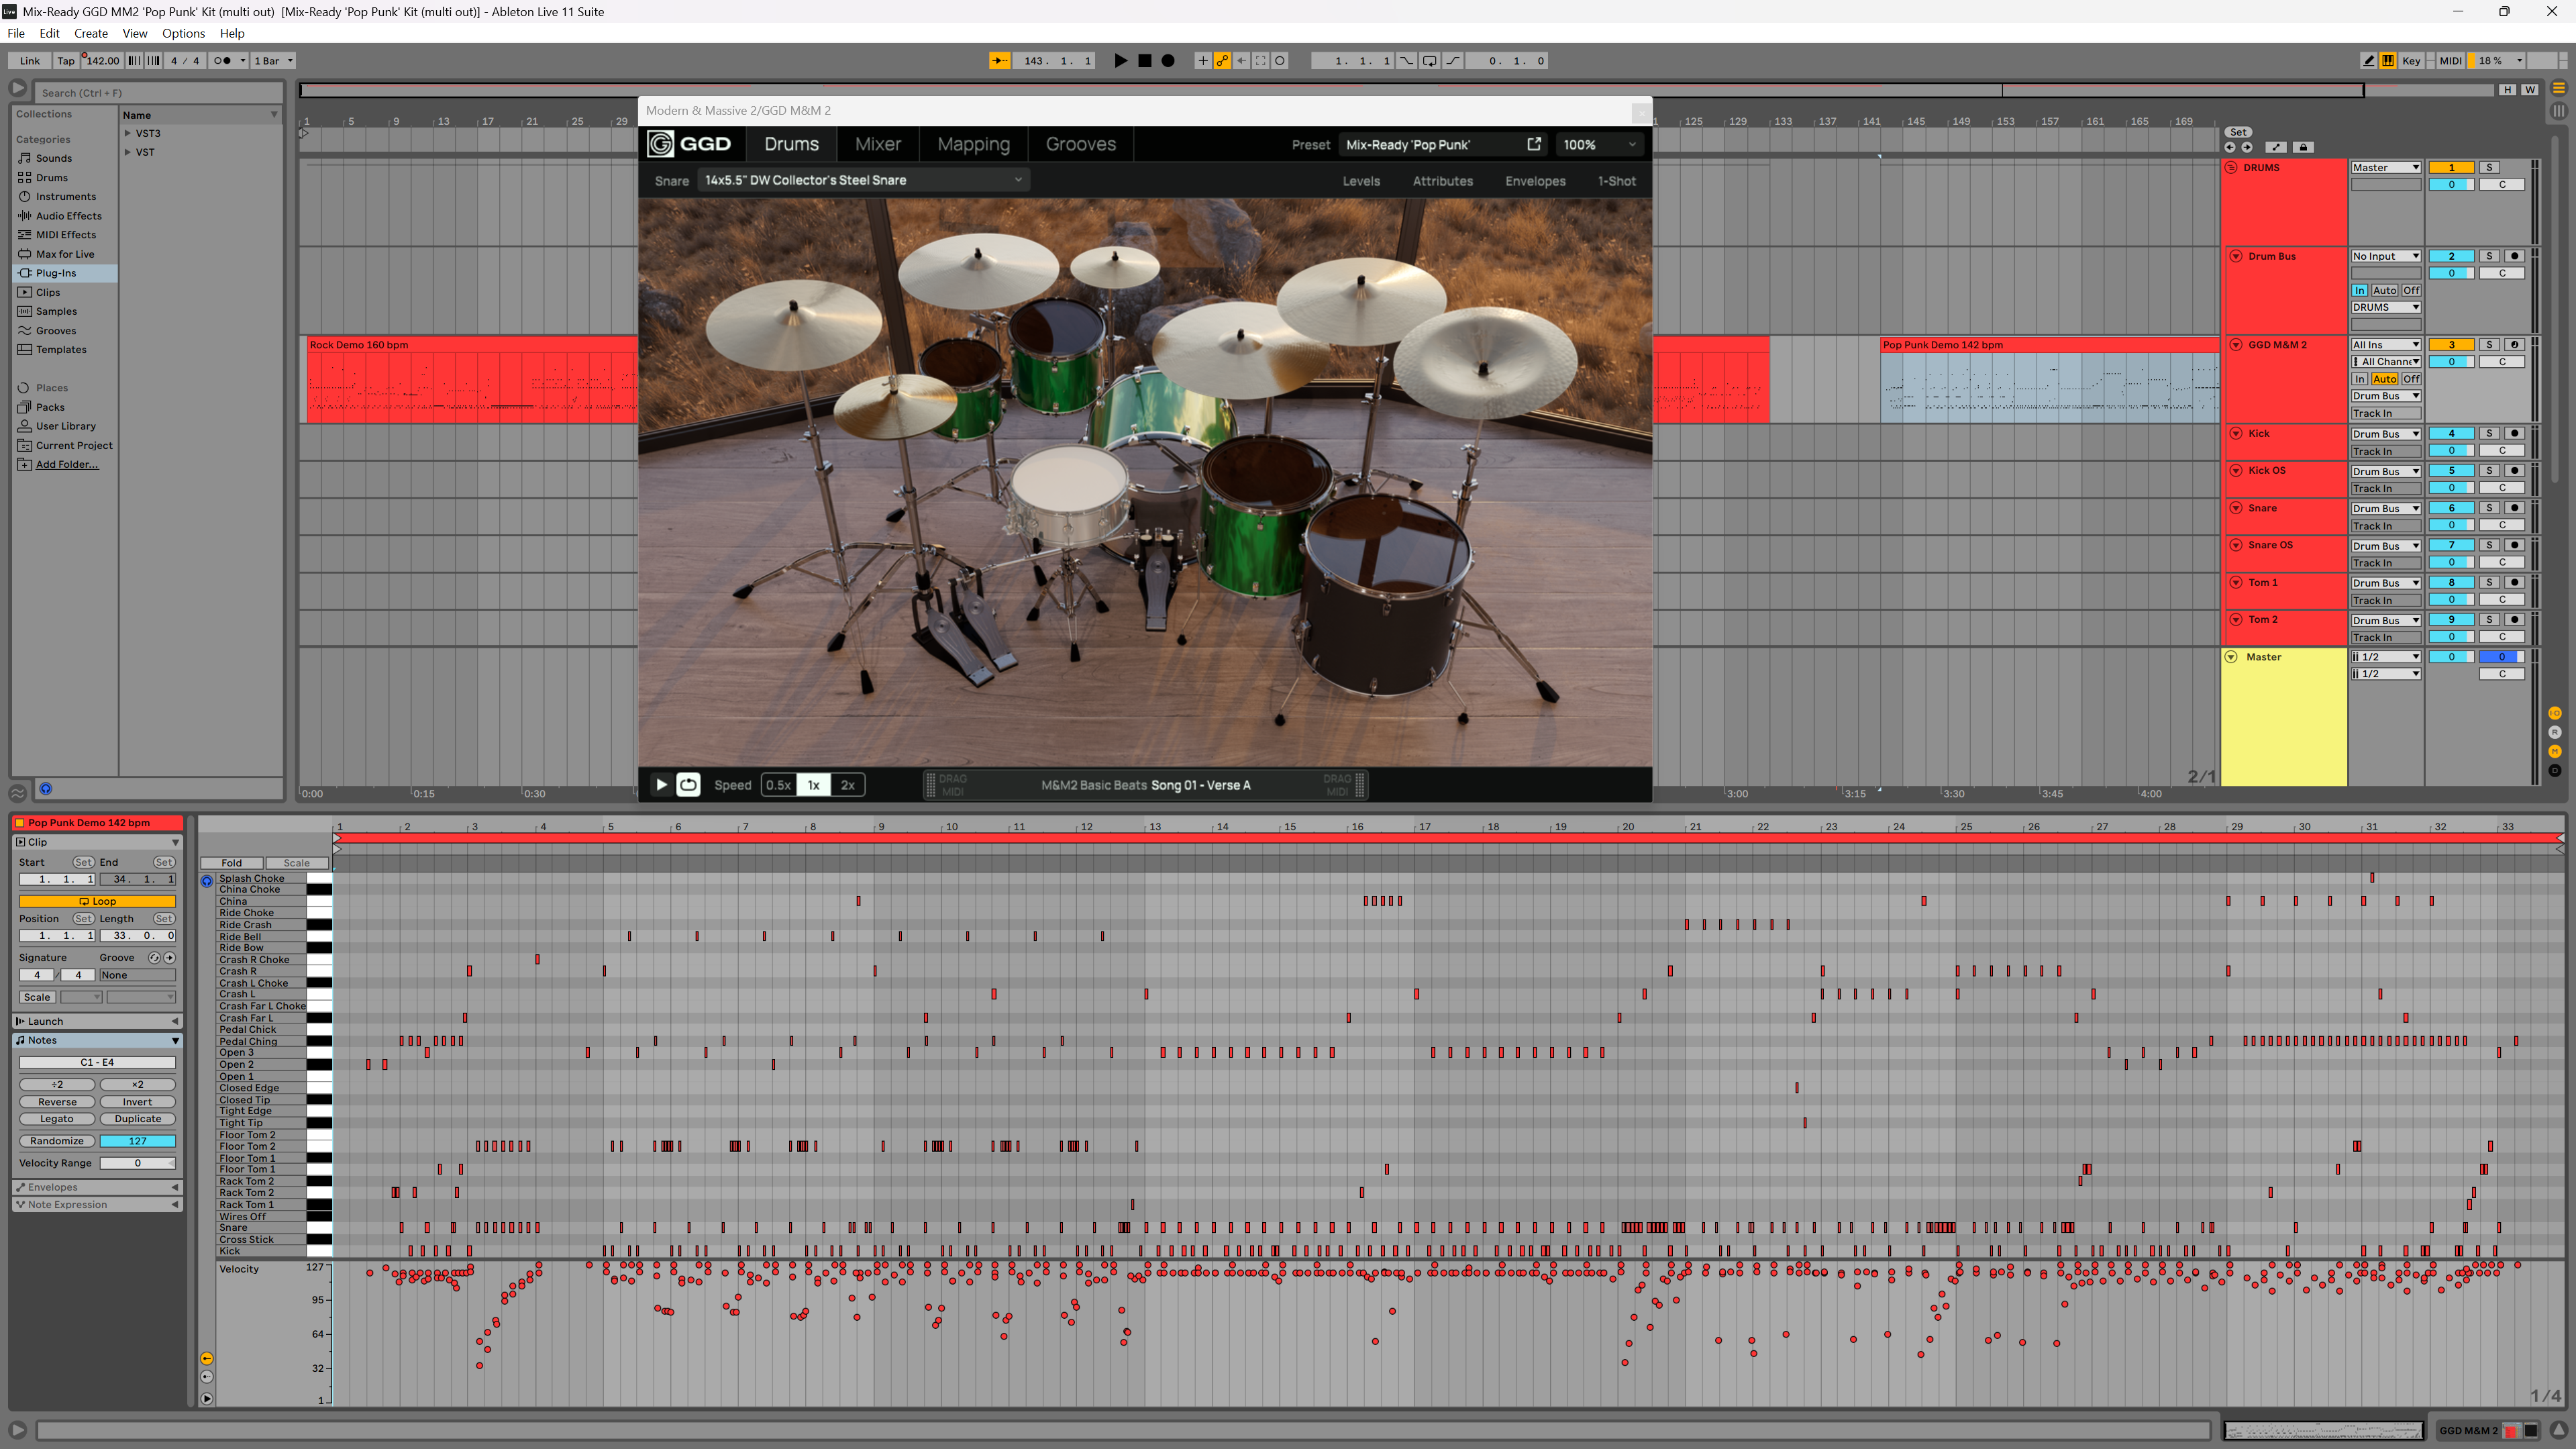2576x1449 pixels.
Task: Toggle the clip Loop button
Action: [97, 901]
